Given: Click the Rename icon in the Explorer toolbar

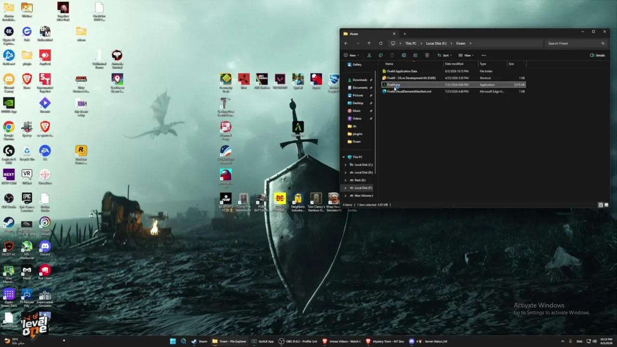Looking at the screenshot, I should (x=404, y=55).
